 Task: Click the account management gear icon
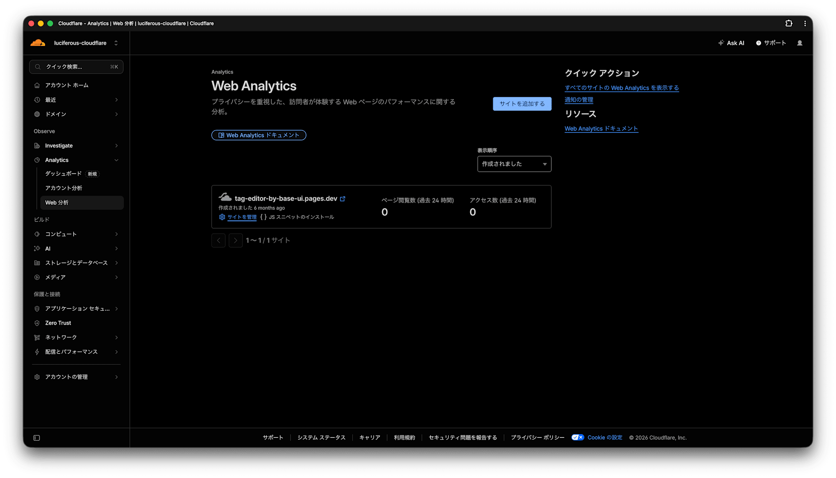coord(37,377)
